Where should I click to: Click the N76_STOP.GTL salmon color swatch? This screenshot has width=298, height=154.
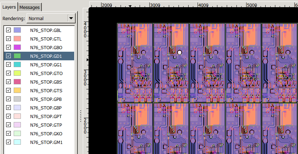[x=17, y=39]
